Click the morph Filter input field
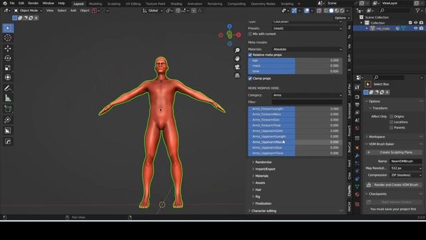Screen dimensions: 426x240 [x=307, y=102]
